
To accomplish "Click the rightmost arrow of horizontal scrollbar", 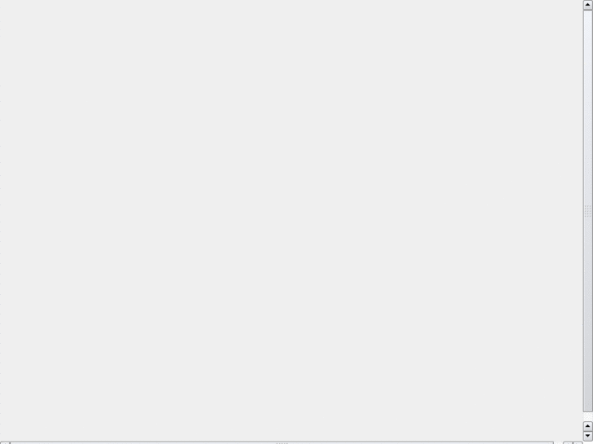I will click(x=578, y=442).
